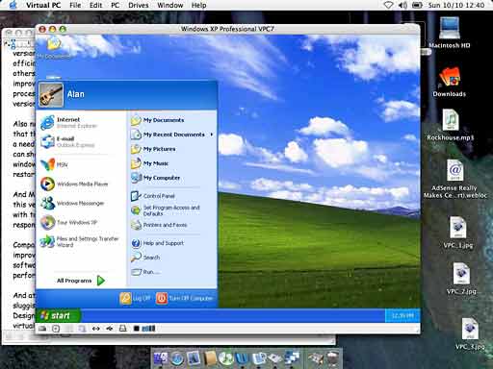Image resolution: width=493 pixels, height=369 pixels.
Task: Open the Downloads folder on desktop
Action: (x=450, y=82)
